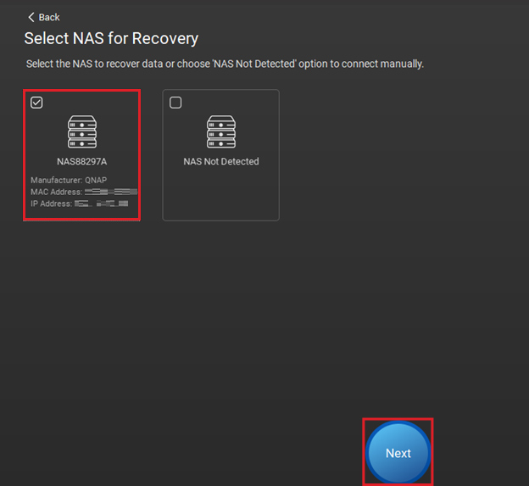Image resolution: width=529 pixels, height=486 pixels.
Task: Select the NAS88297A device name text
Action: [x=82, y=162]
